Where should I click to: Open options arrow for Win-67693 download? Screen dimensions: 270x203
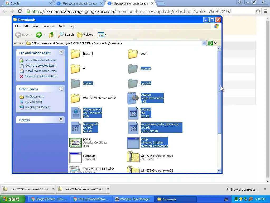click(x=53, y=189)
